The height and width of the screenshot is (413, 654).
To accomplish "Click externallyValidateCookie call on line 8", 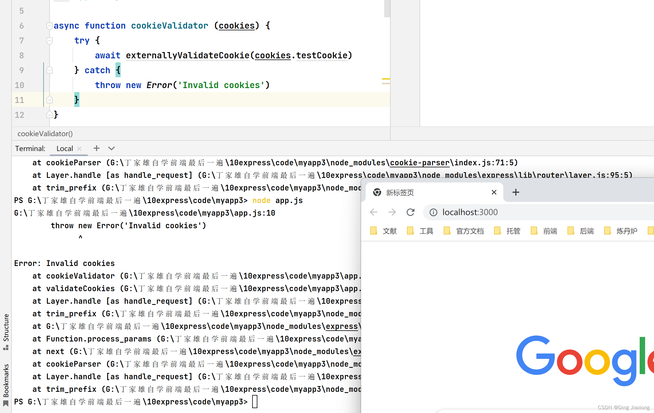I will coord(188,55).
